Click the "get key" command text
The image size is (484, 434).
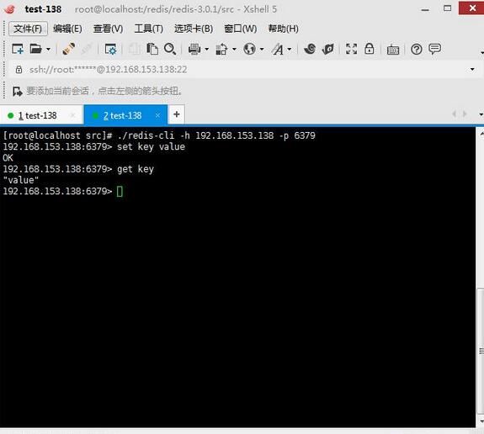(x=136, y=169)
